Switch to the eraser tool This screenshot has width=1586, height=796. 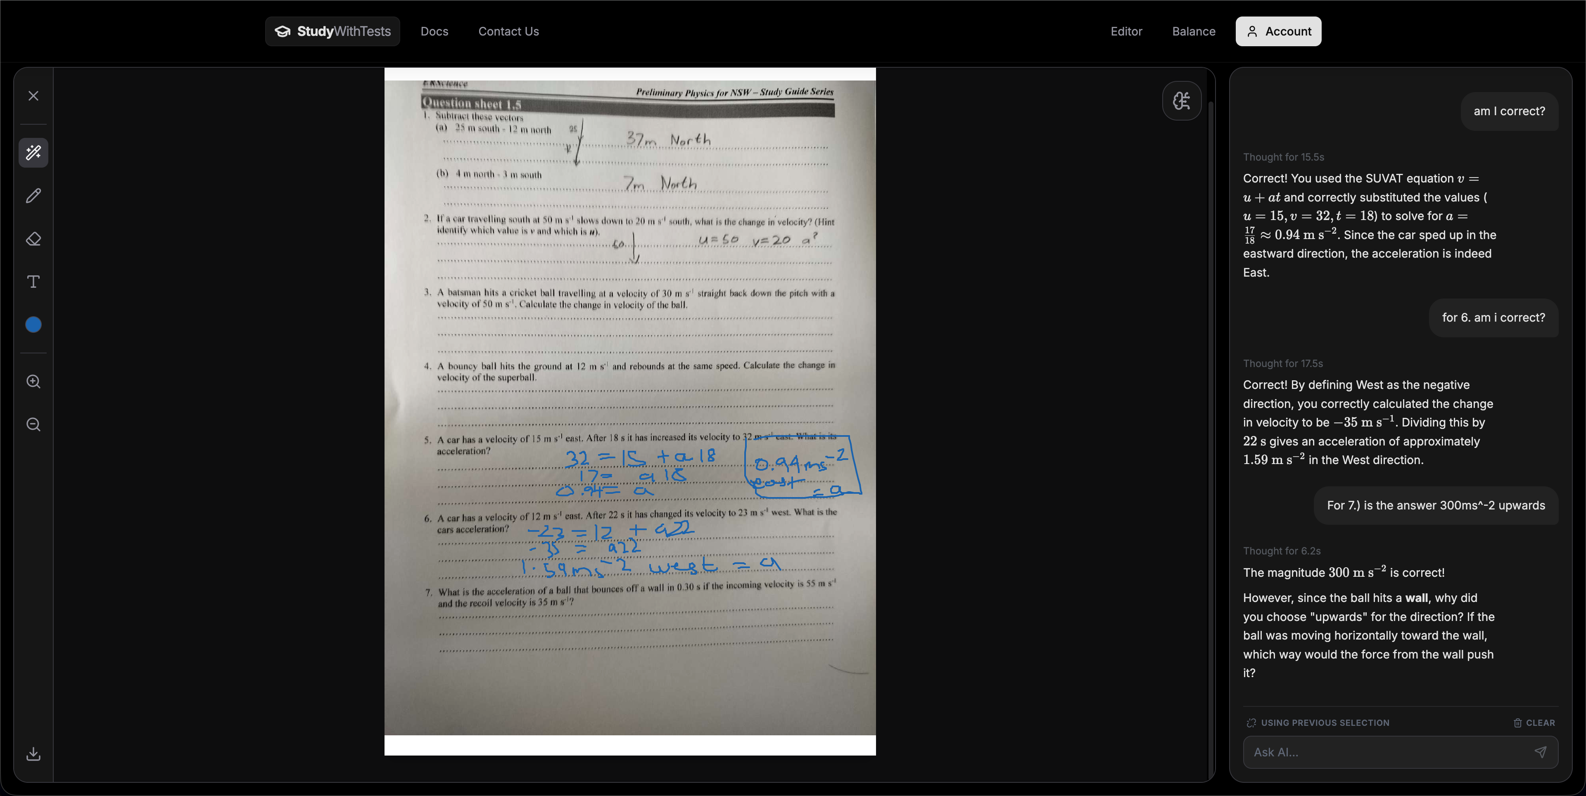(x=33, y=239)
